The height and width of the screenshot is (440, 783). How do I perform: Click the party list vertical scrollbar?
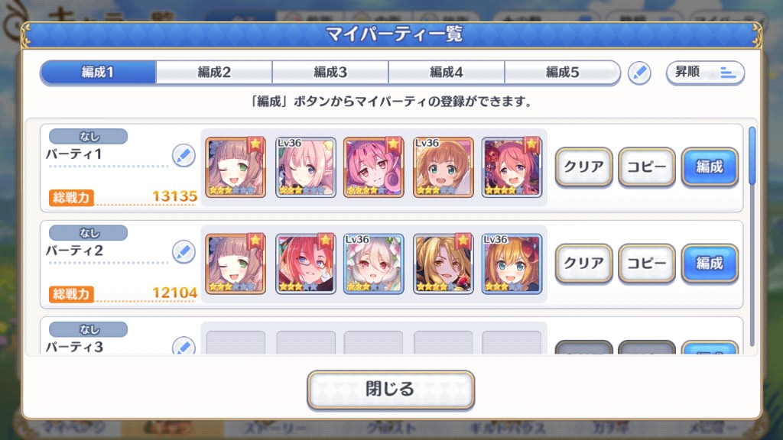(x=752, y=237)
